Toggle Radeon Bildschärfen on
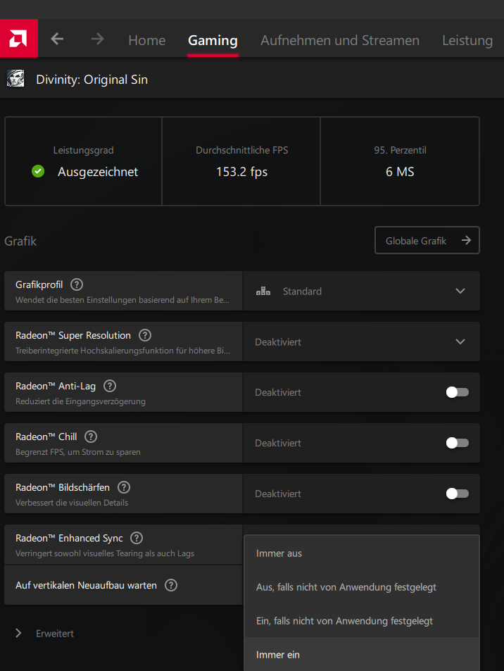The image size is (504, 671). 457,494
